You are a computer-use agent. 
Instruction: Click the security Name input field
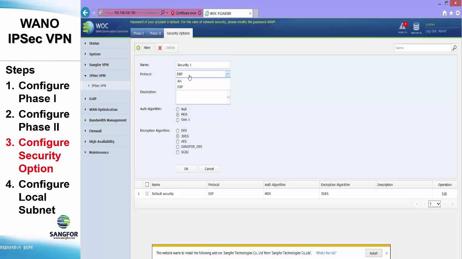coord(203,65)
